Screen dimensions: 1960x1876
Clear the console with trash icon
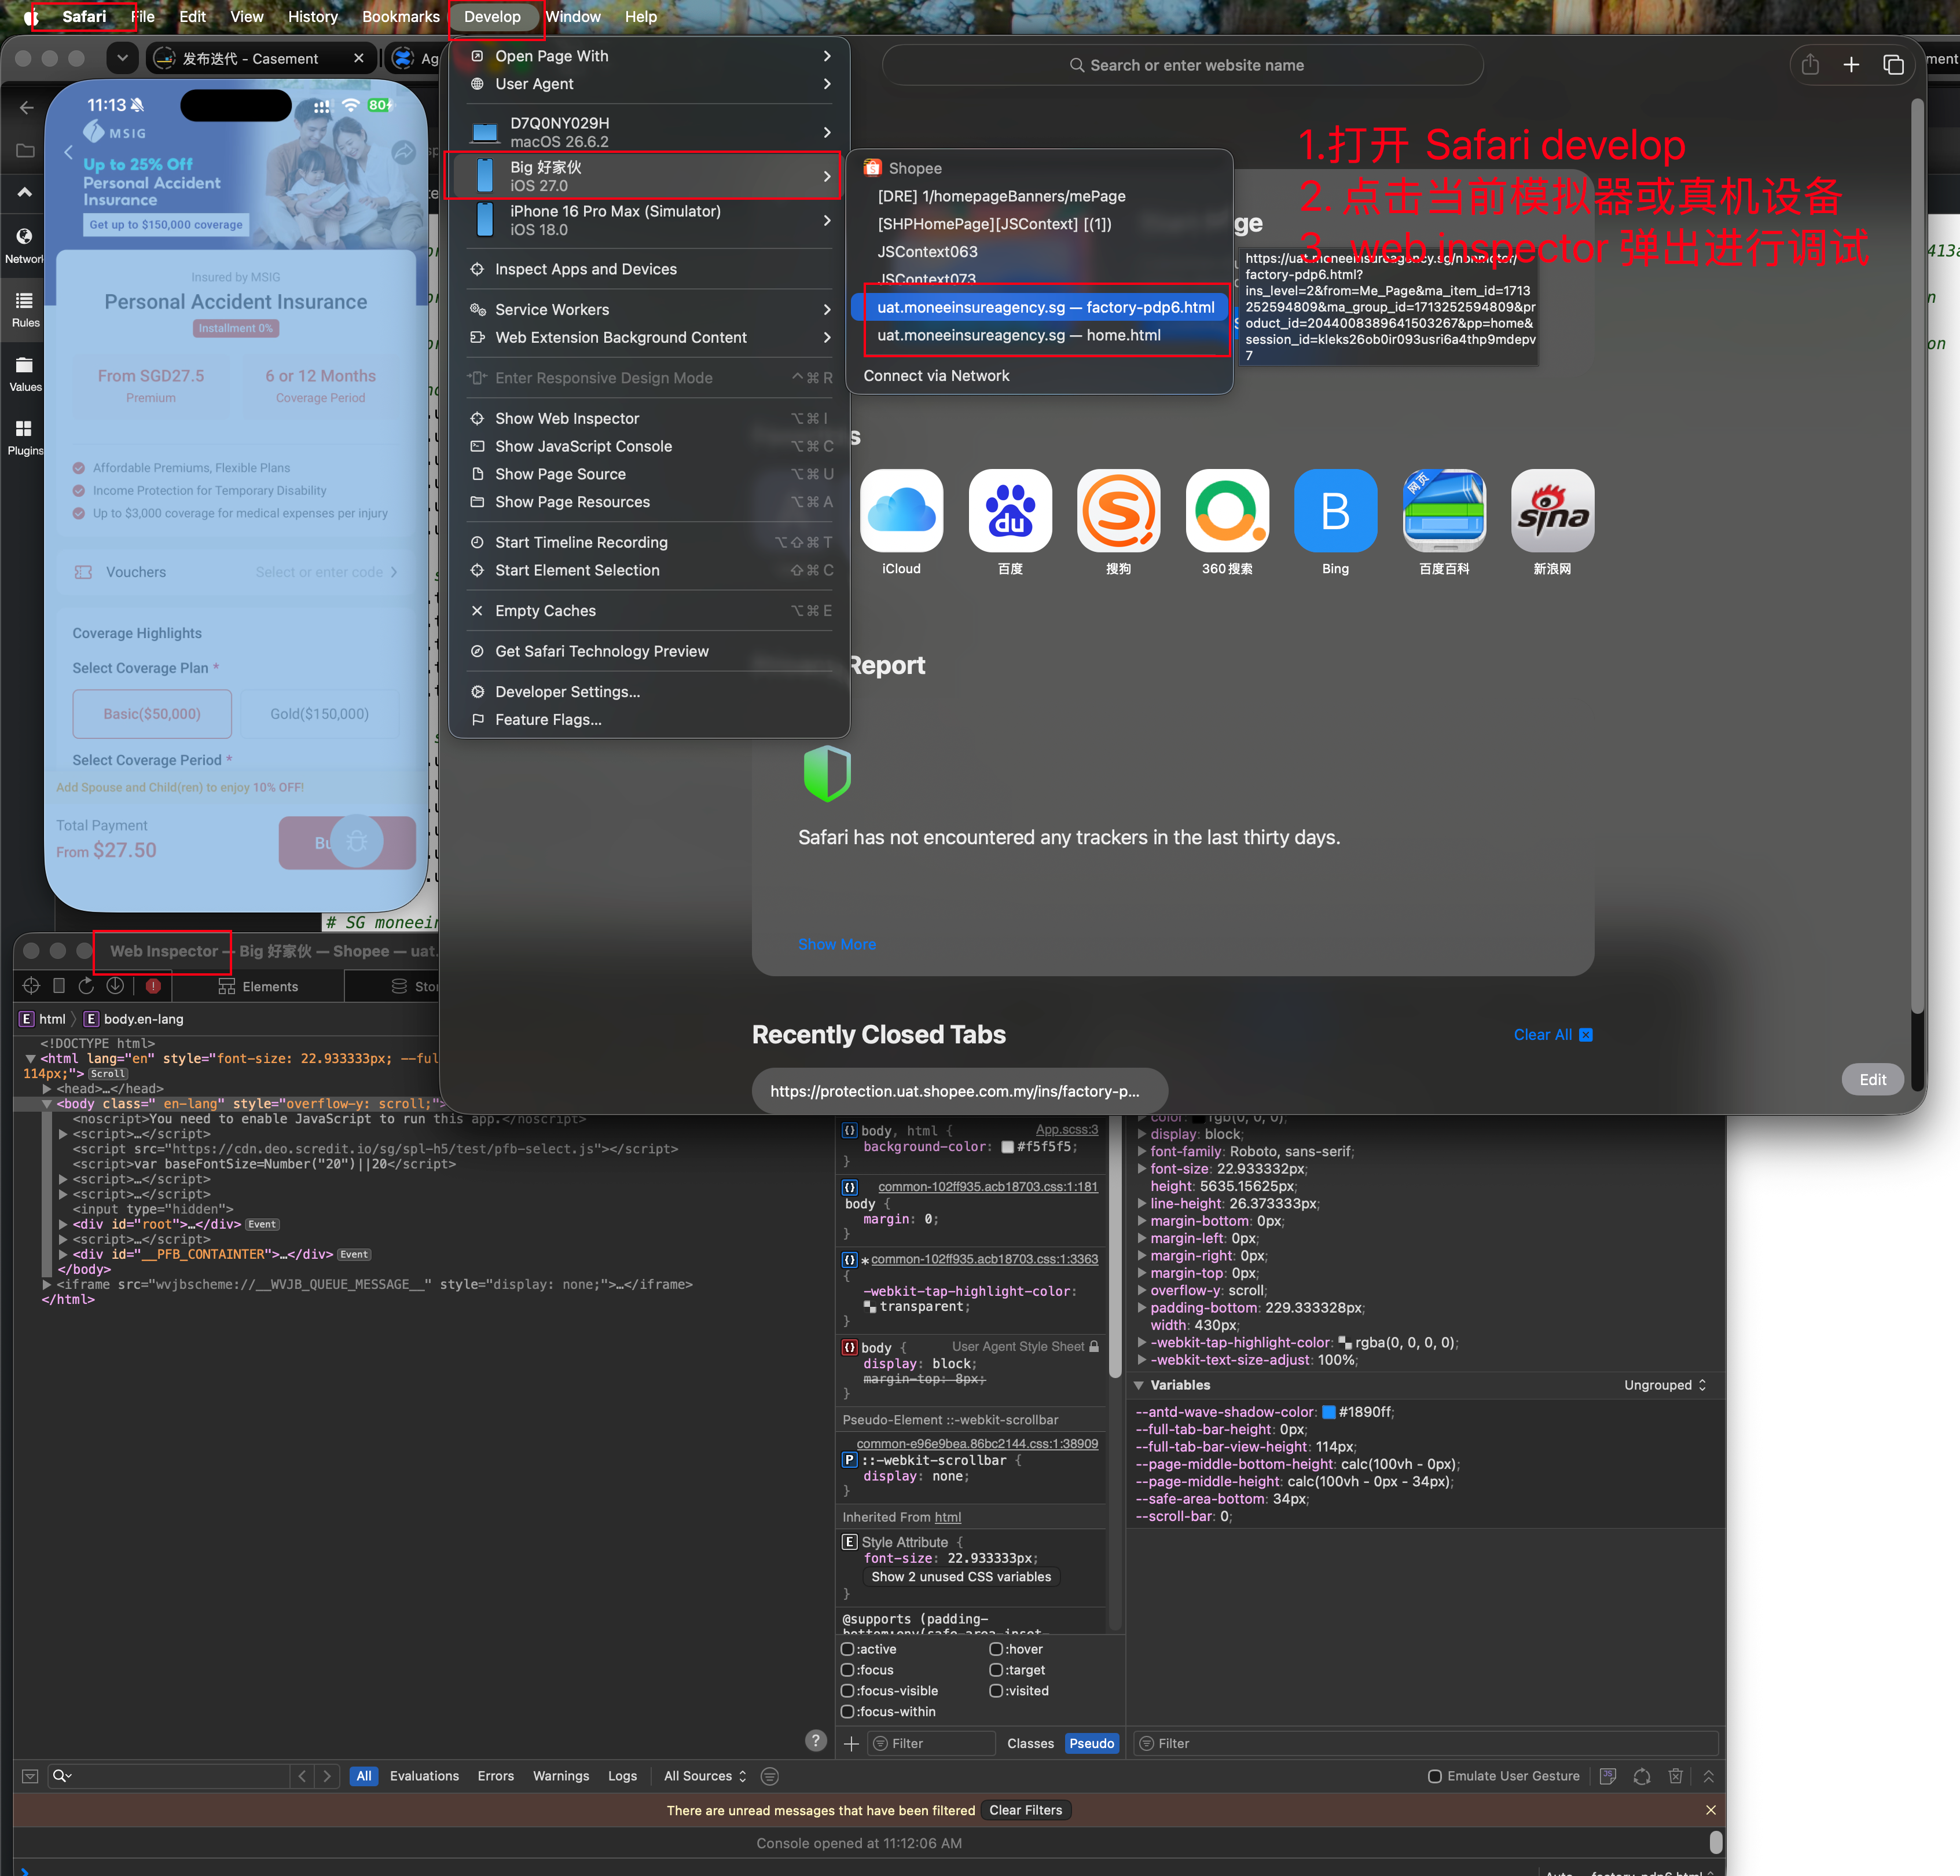click(1675, 1776)
